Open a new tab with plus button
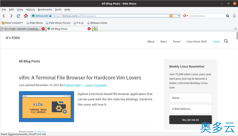238x136 pixels. point(95,29)
